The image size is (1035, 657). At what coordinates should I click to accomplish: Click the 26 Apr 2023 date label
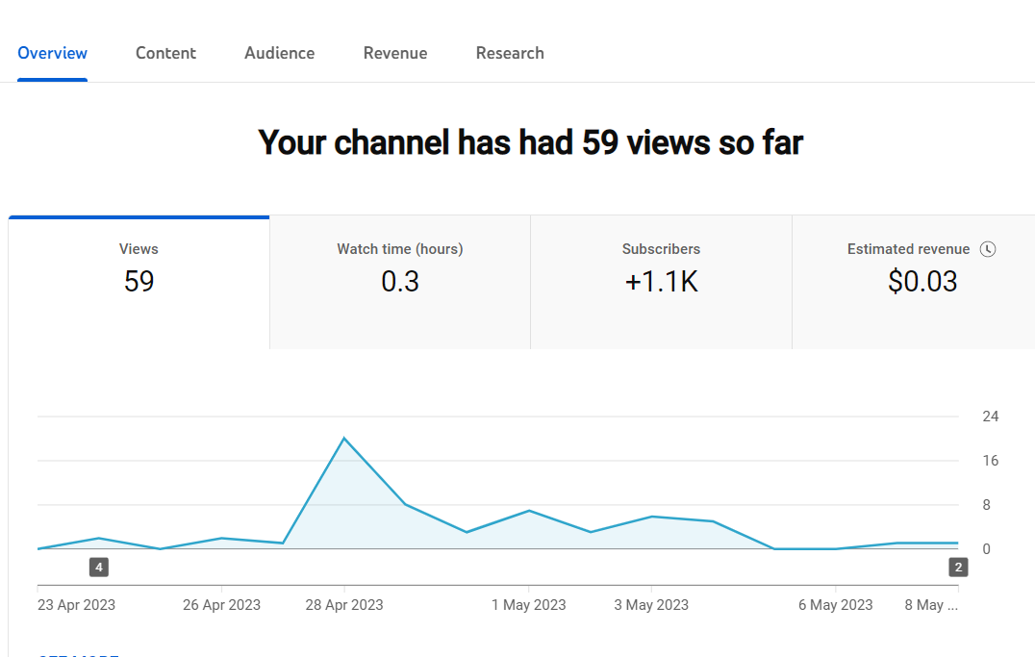222,605
